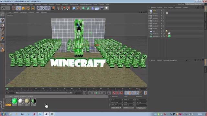
Task: Toggle Z axis lock
Action: [x=48, y=8]
